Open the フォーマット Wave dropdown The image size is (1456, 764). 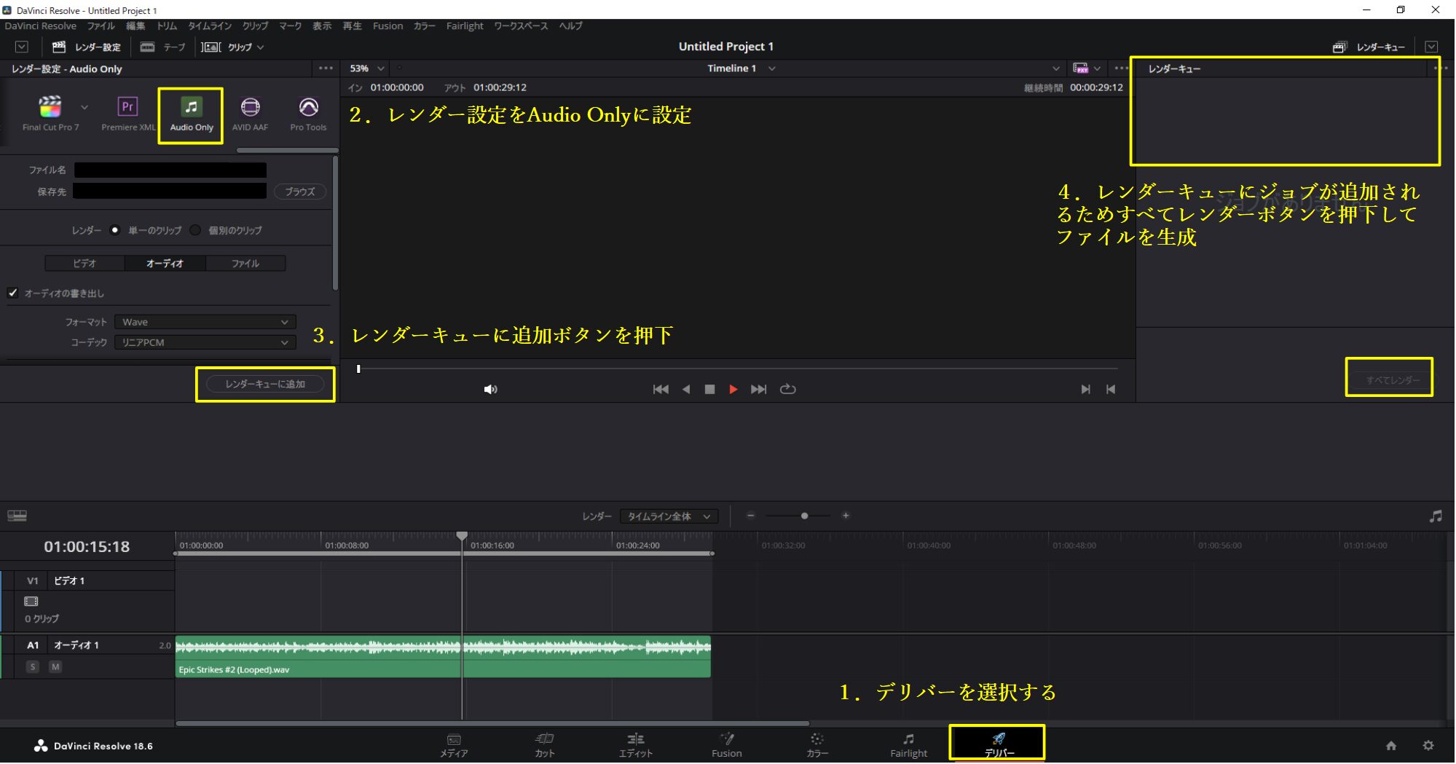pos(205,321)
